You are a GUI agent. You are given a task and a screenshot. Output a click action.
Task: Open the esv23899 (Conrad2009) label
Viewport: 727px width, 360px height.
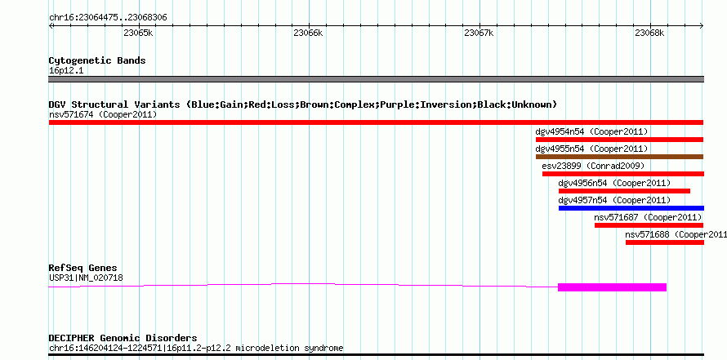[x=593, y=166]
